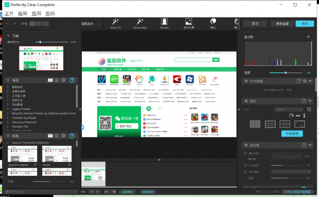Collapse the navigation panel triangle

9,36
